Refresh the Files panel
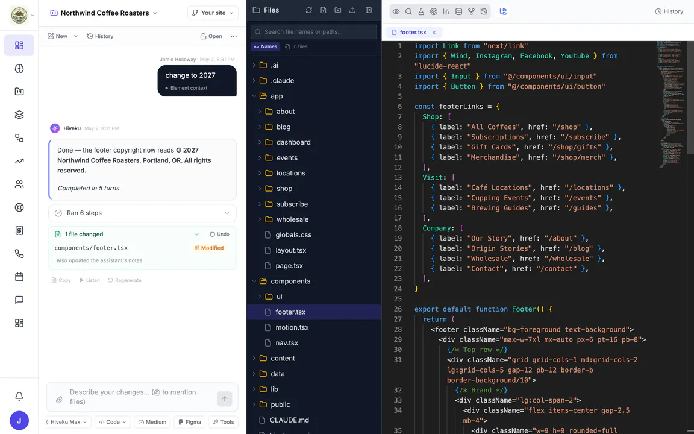The image size is (694, 434). [x=309, y=10]
